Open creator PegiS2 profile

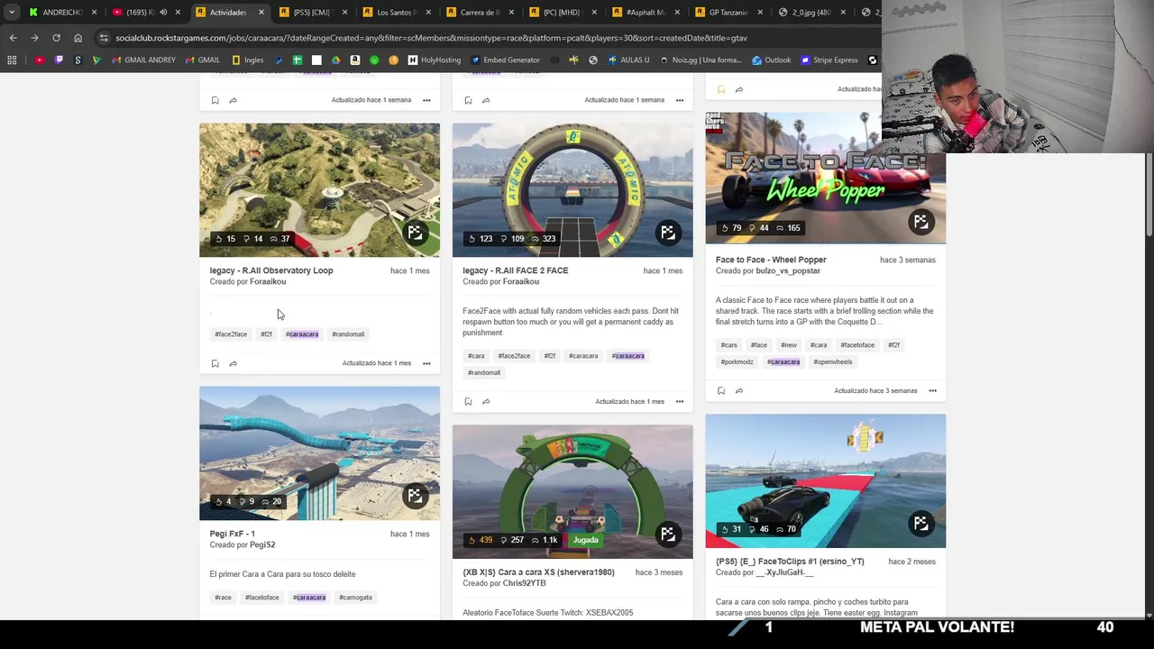point(262,544)
